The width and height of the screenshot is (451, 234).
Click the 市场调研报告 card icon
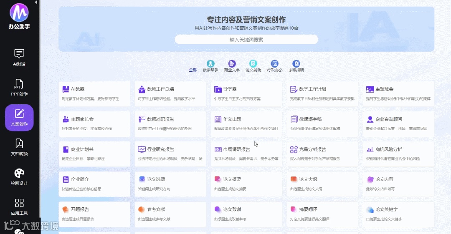click(x=218, y=149)
